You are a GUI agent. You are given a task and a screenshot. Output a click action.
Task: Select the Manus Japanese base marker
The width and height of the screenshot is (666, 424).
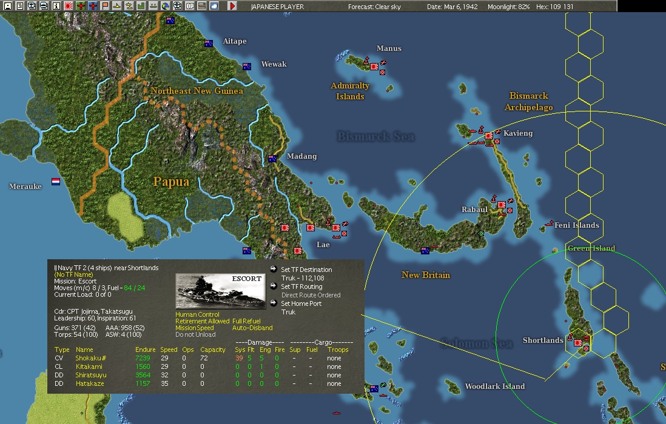pyautogui.click(x=374, y=67)
